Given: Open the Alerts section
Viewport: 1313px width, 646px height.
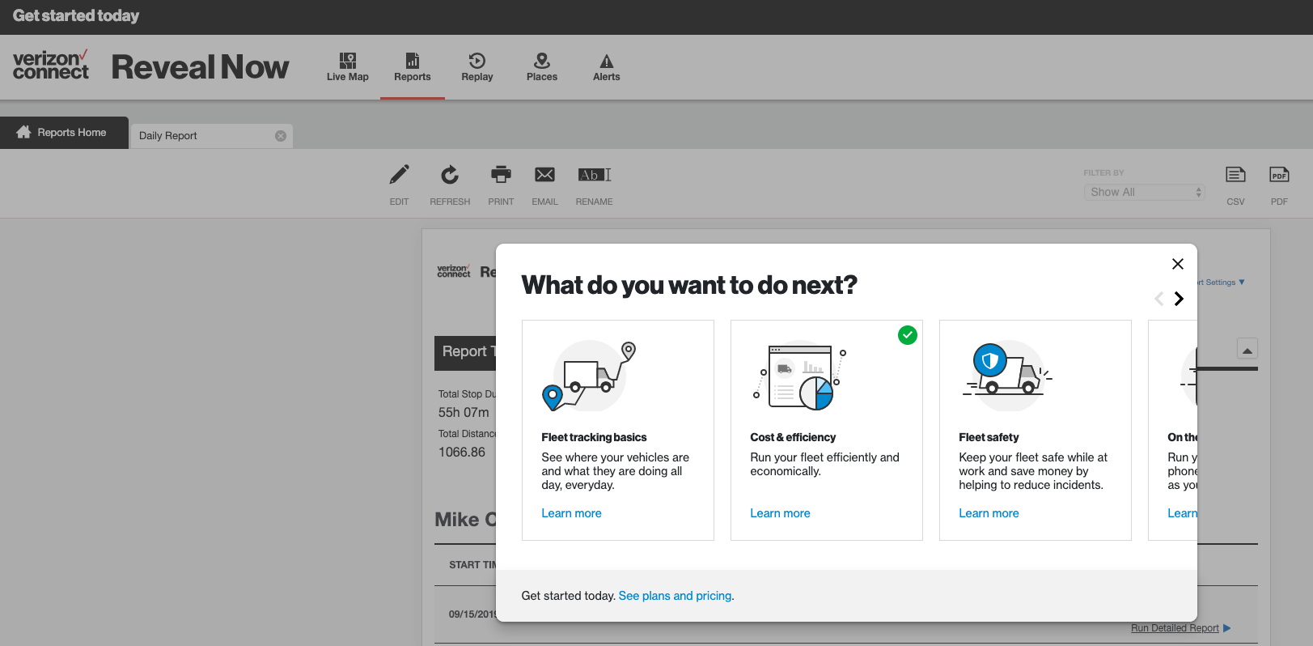Looking at the screenshot, I should 607,67.
